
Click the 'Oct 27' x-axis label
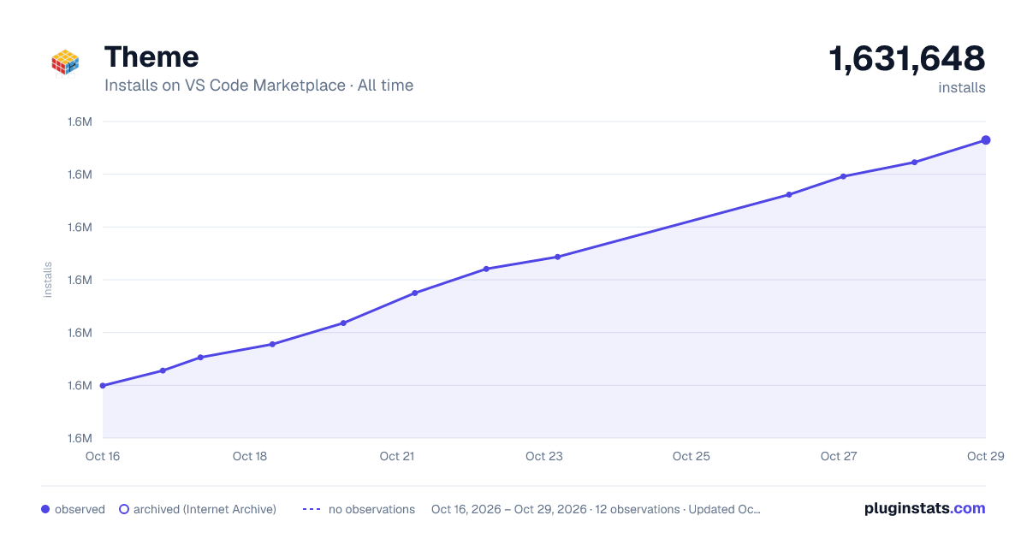pos(839,456)
